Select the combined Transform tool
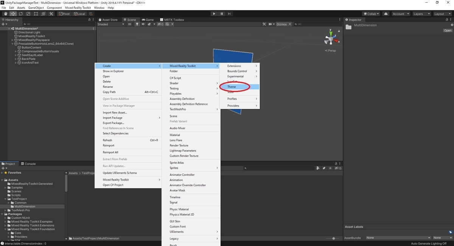454x246 pixels. coord(43,14)
